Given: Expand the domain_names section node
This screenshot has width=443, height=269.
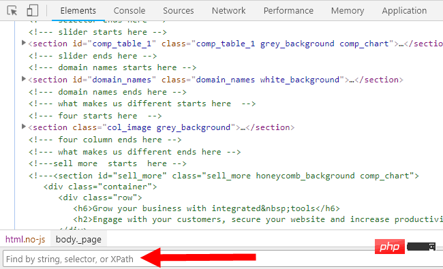Looking at the screenshot, I should coord(24,79).
